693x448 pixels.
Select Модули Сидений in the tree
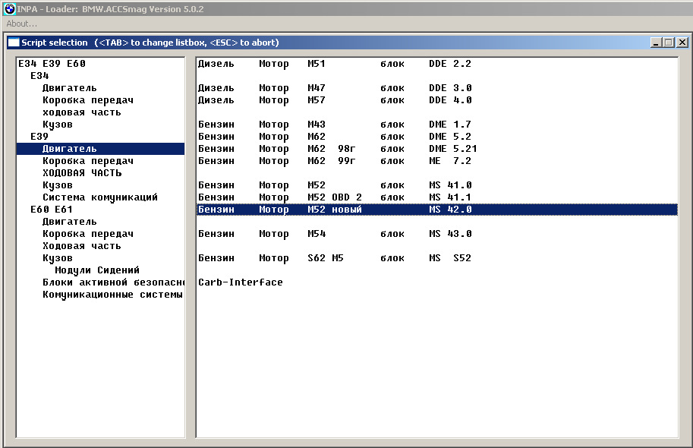[x=97, y=270]
